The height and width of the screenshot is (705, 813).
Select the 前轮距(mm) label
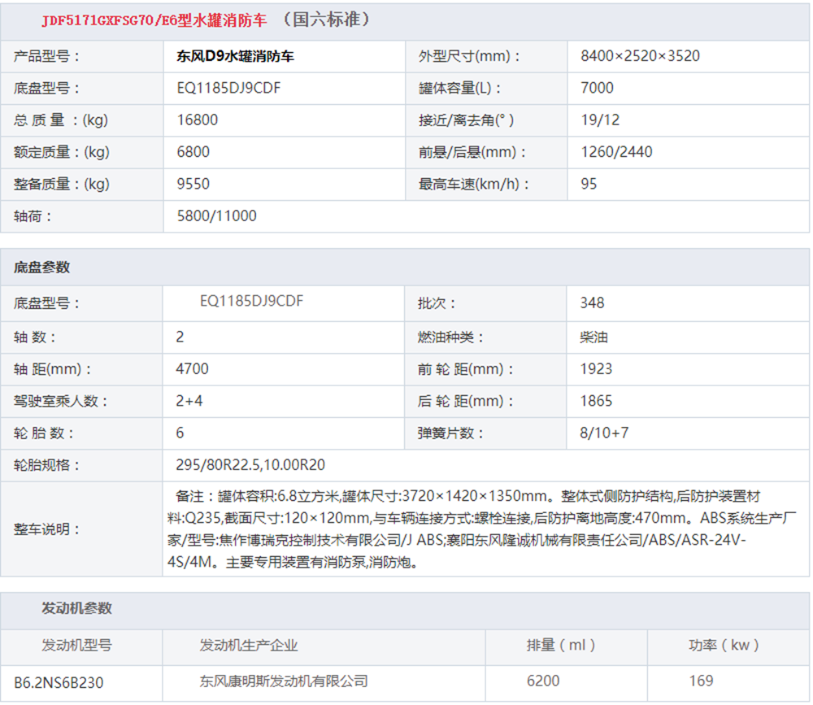tap(466, 369)
